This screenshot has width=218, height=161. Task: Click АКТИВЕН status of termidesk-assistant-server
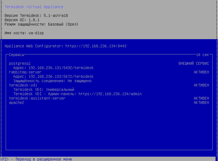[x=201, y=98]
